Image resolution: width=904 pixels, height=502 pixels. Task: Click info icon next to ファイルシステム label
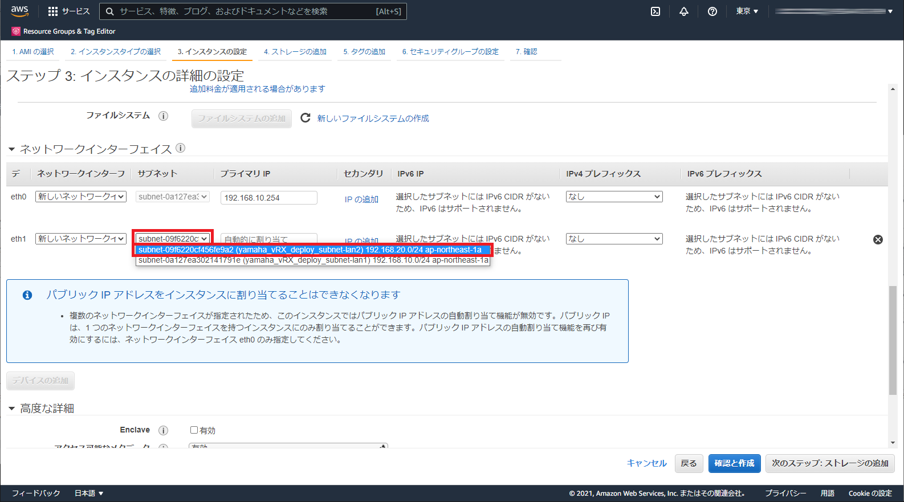click(163, 116)
